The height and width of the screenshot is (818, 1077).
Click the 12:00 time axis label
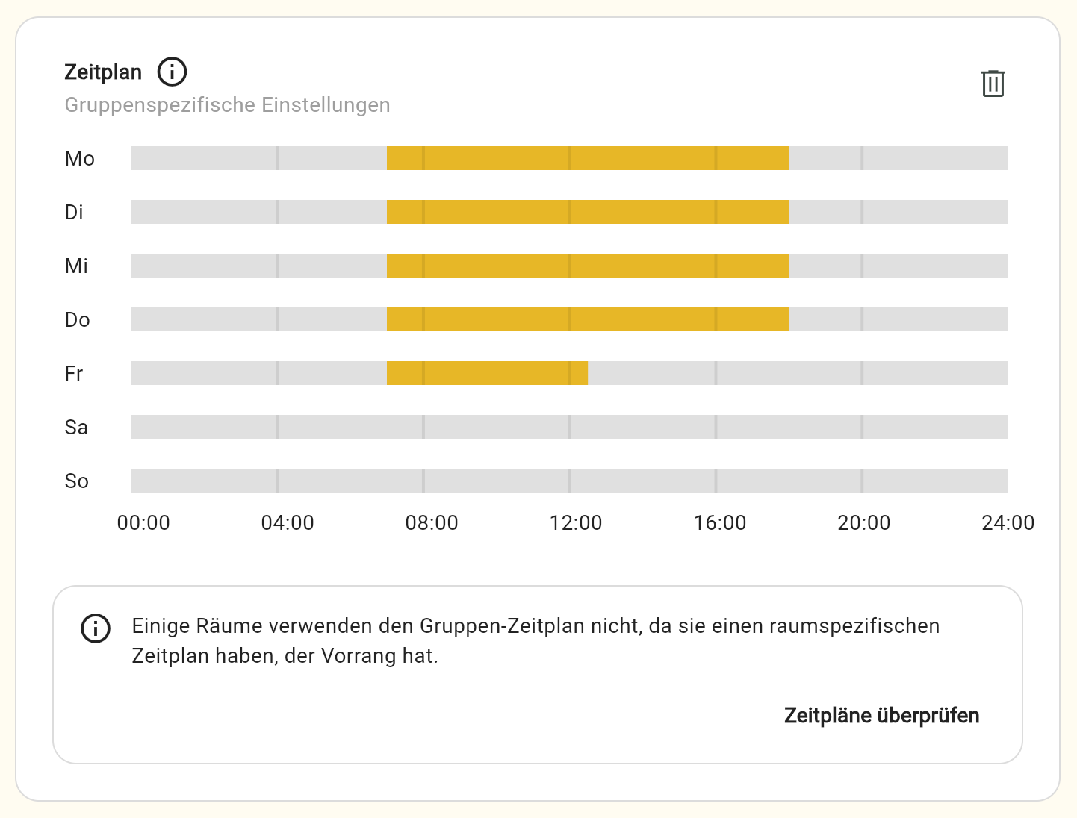click(576, 523)
